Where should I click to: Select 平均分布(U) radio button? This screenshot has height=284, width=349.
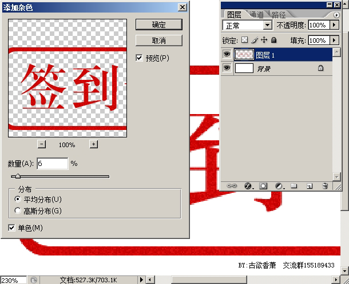click(x=18, y=199)
